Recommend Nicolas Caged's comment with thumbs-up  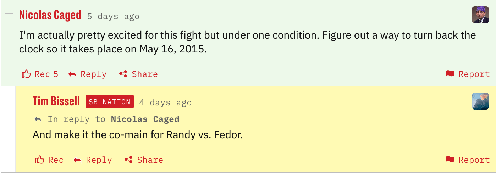[39, 74]
